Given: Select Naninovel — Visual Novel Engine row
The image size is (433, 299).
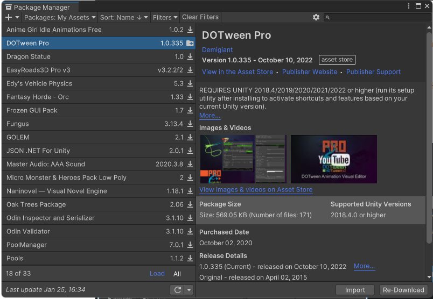Looking at the screenshot, I should click(99, 191).
